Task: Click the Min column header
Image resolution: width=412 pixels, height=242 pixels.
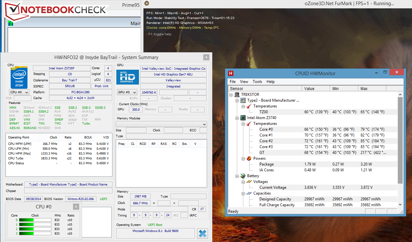Action: (344, 88)
